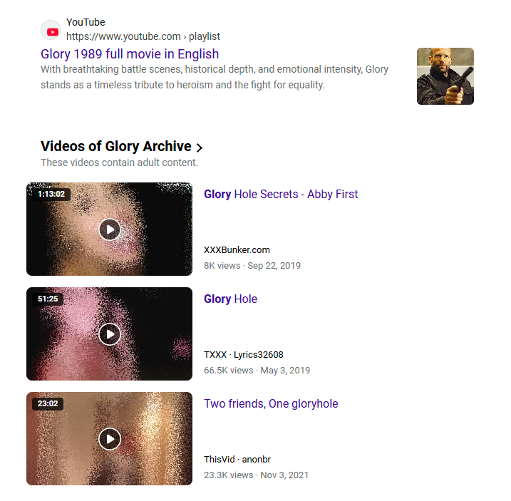Click the play icon on the 23:02 video
Screen dimensions: 511x501
click(x=110, y=439)
